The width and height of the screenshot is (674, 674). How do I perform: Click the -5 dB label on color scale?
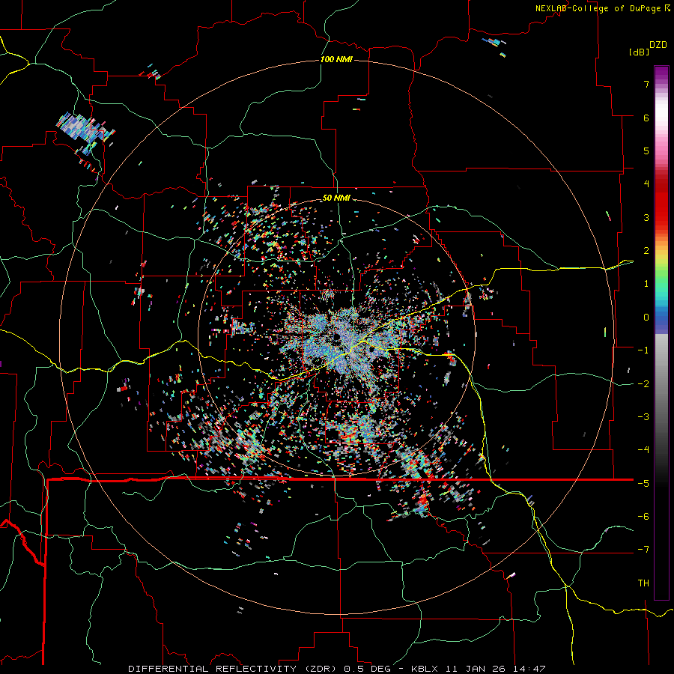coord(643,483)
